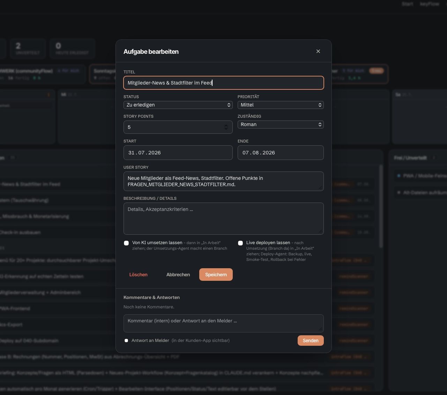Viewport: 447px width, 395px height.
Task: Open the Zuständig dropdown 'Roman'
Action: [281, 124]
